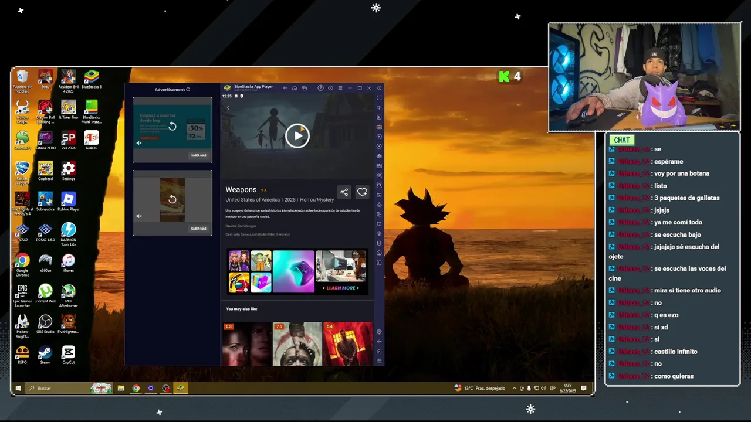Open the Resident Evil 4 2023 shortcut

(x=68, y=81)
